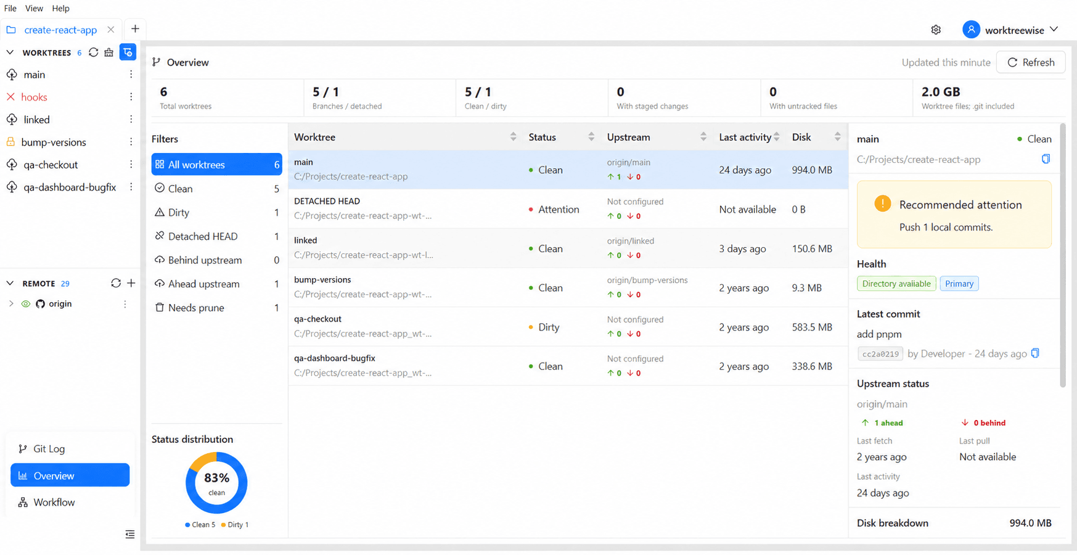Filter by Detached HEAD worktrees
1077x555 pixels.
pyautogui.click(x=216, y=236)
